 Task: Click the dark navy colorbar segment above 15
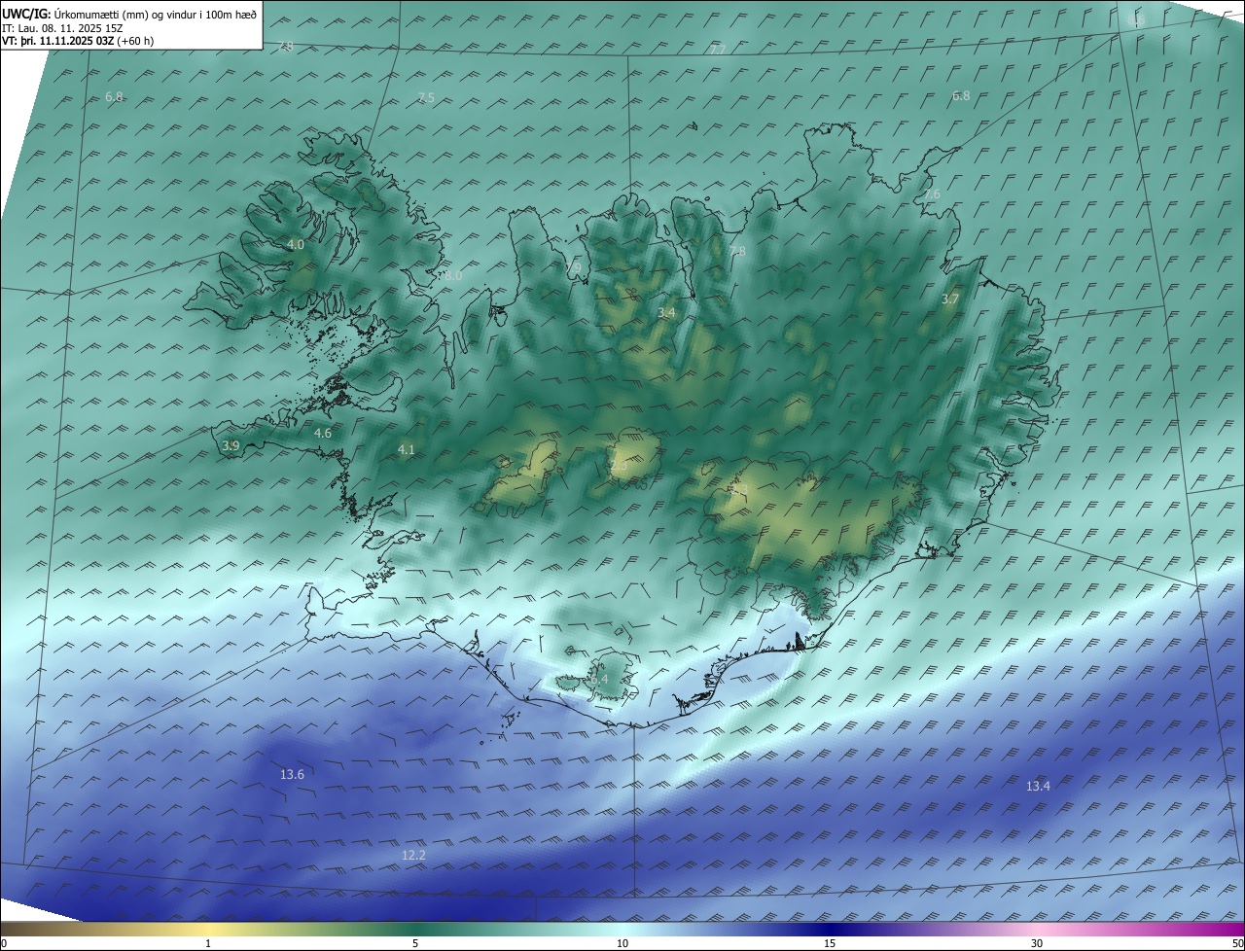pos(830,929)
